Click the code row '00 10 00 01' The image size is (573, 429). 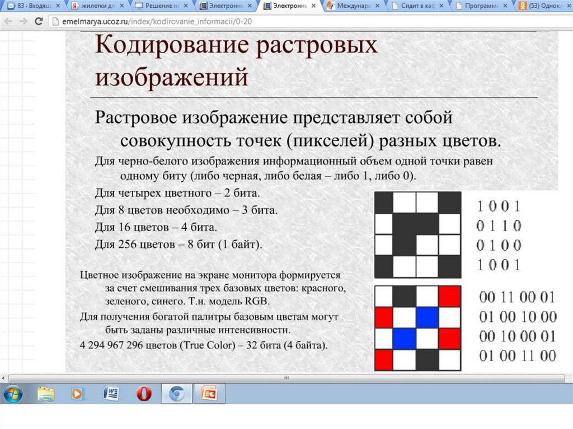[517, 337]
